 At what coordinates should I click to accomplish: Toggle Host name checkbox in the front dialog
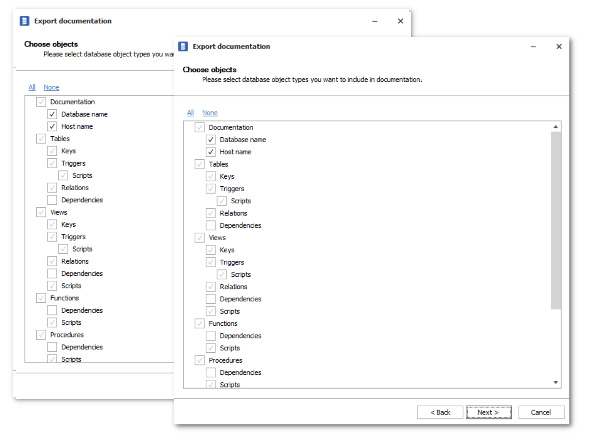click(x=211, y=152)
